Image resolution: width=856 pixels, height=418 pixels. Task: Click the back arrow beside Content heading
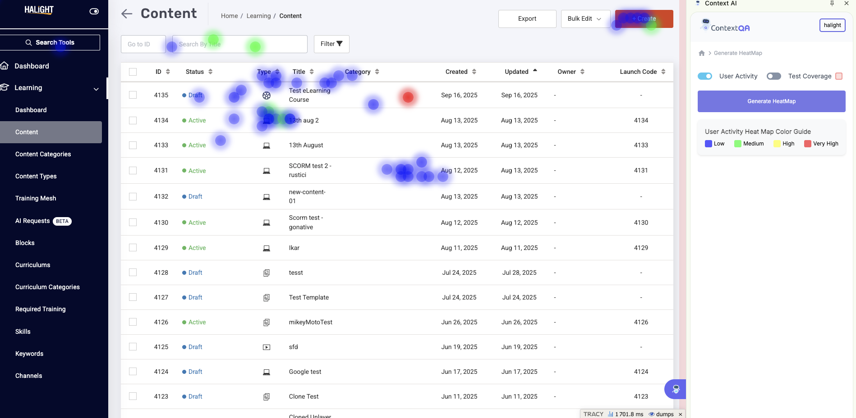[127, 14]
